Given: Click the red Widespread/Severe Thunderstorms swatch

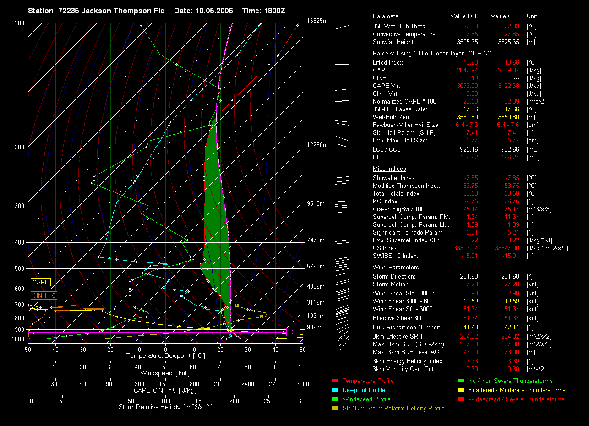Looking at the screenshot, I should 460,399.
